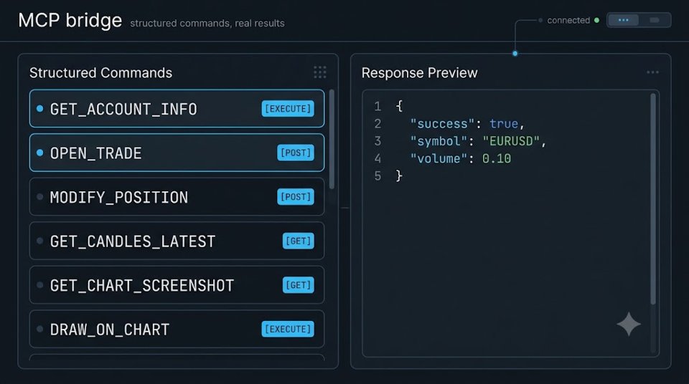Select the blue three-dot segment of top toggle
689x384 pixels.
(x=623, y=20)
